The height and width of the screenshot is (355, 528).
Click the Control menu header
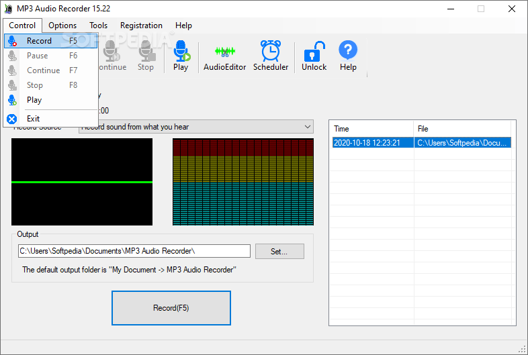(x=22, y=26)
